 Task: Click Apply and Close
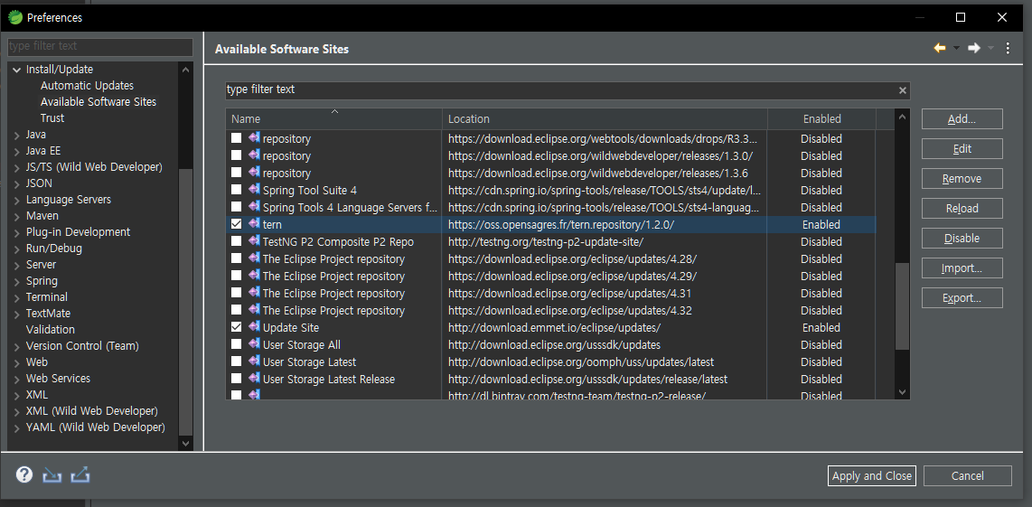pyautogui.click(x=871, y=475)
